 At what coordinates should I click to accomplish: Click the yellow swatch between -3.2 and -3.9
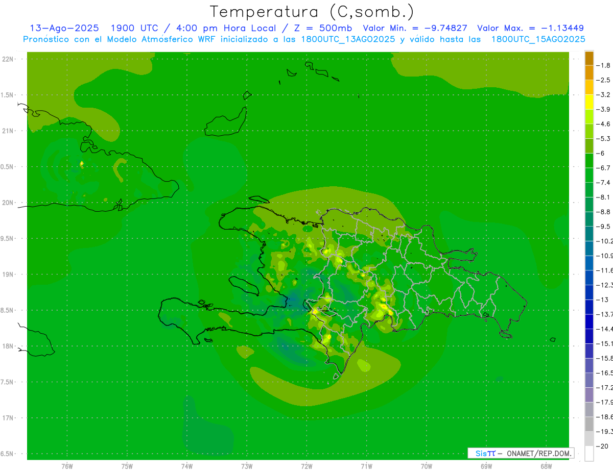tap(589, 102)
